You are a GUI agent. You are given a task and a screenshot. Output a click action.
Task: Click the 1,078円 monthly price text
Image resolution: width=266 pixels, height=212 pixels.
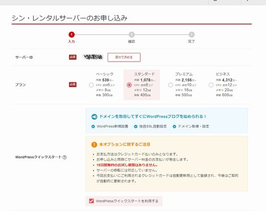point(144,80)
